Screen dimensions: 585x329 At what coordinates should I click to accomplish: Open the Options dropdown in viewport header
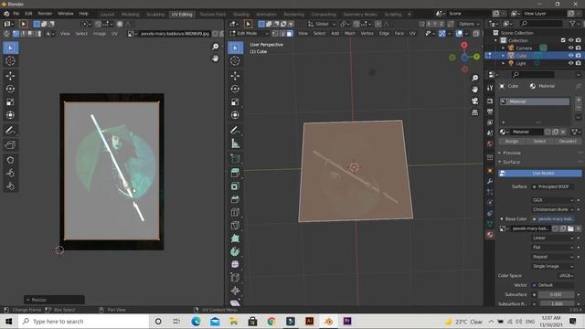(469, 24)
